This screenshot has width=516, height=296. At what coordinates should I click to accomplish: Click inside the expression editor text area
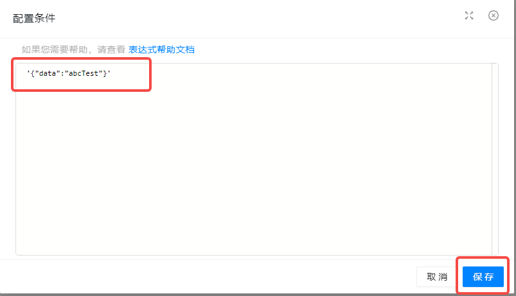(254, 159)
